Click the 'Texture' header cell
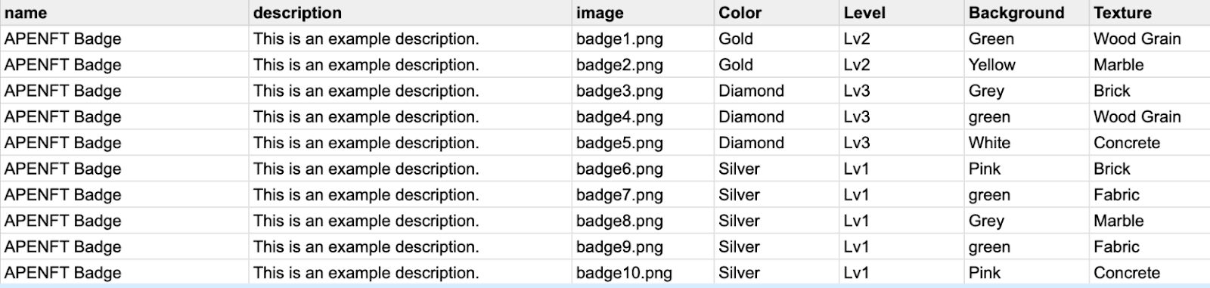Image resolution: width=1210 pixels, height=288 pixels. point(1149,13)
